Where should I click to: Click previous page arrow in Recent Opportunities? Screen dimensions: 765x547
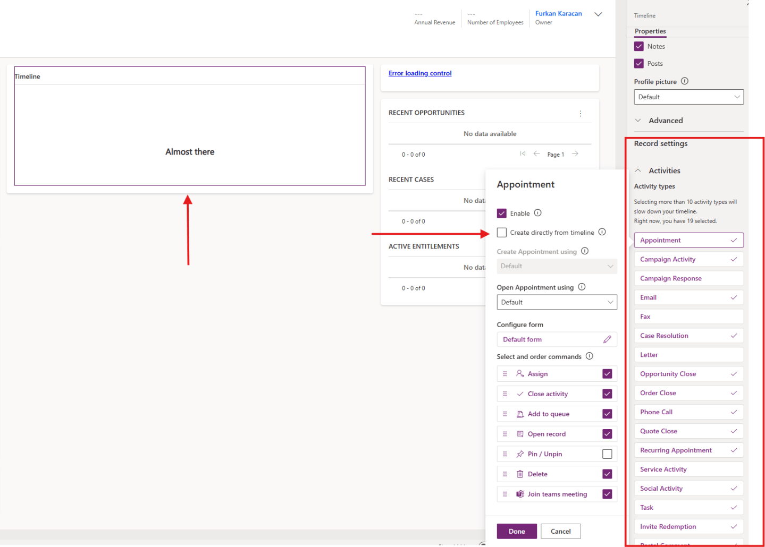click(x=536, y=153)
